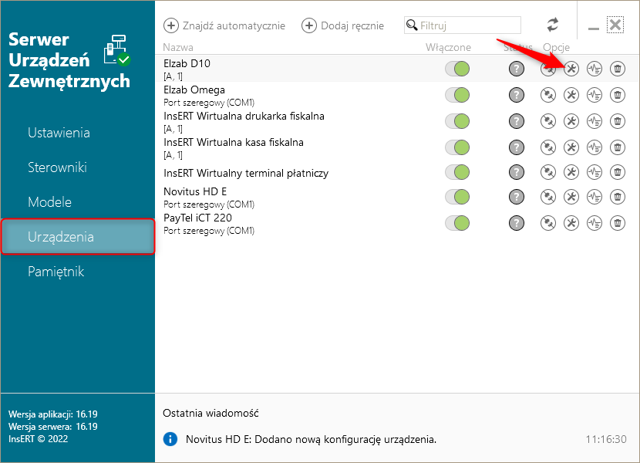The height and width of the screenshot is (463, 640).
Task: Click last message text about Novitus HD E
Action: tap(311, 440)
